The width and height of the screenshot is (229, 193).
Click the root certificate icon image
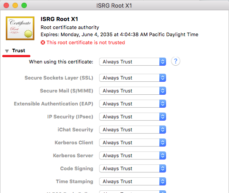point(20,28)
